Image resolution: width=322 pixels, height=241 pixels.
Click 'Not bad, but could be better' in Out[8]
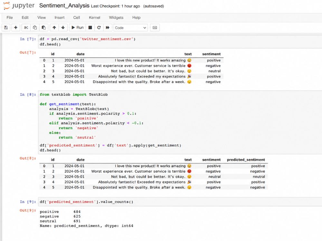pyautogui.click(x=138, y=177)
